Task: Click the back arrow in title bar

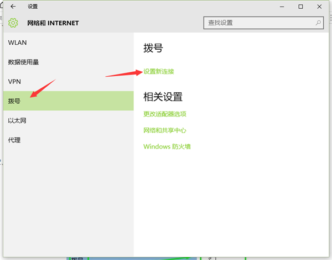Action: pos(13,7)
